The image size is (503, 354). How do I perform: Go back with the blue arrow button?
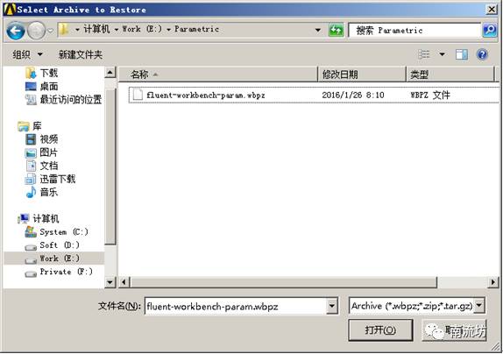tap(16, 31)
